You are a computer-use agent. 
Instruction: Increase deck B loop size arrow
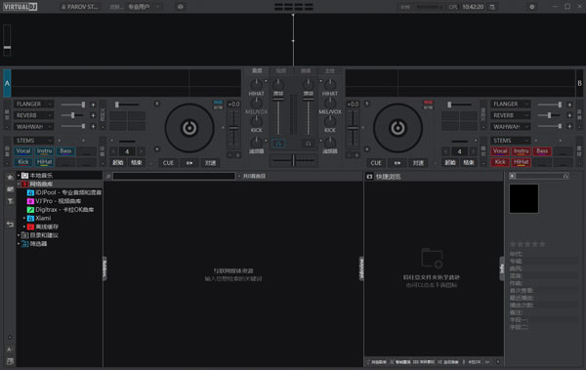pos(473,151)
